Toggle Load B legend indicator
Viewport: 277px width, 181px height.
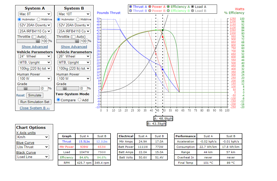tap(193, 11)
